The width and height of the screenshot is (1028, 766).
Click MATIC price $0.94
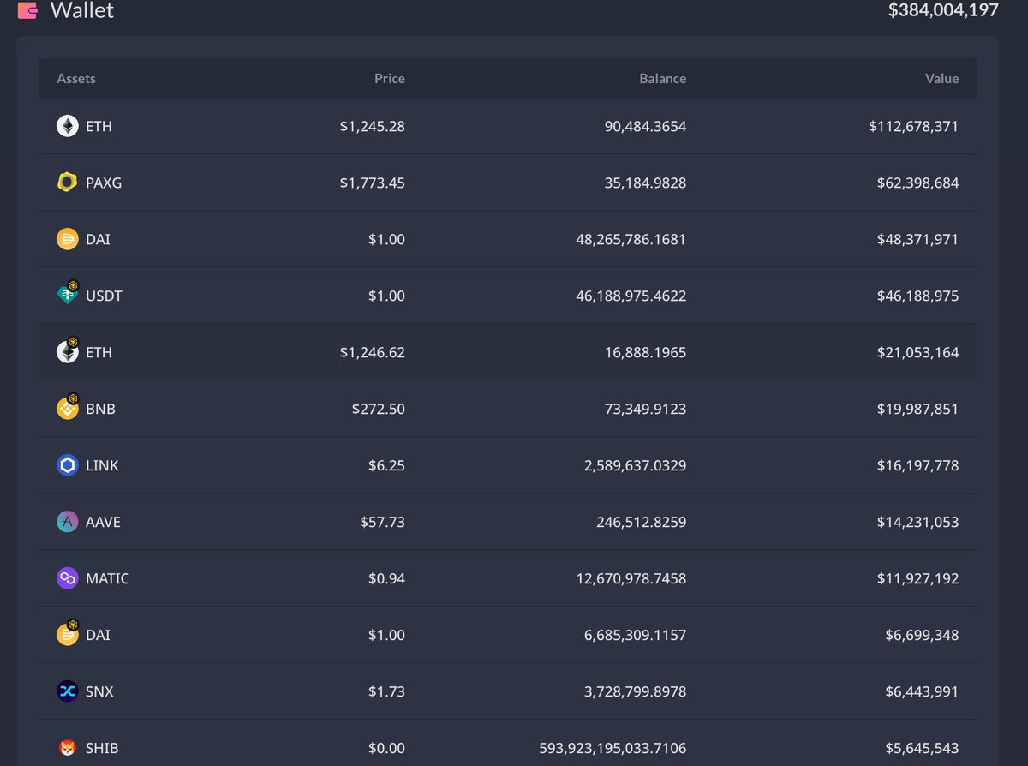point(386,578)
